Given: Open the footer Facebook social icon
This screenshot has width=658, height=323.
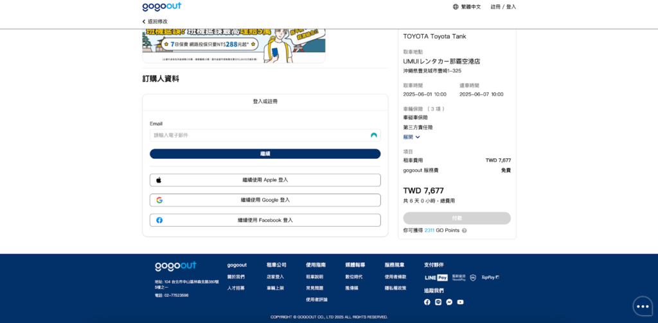Looking at the screenshot, I should [x=427, y=302].
